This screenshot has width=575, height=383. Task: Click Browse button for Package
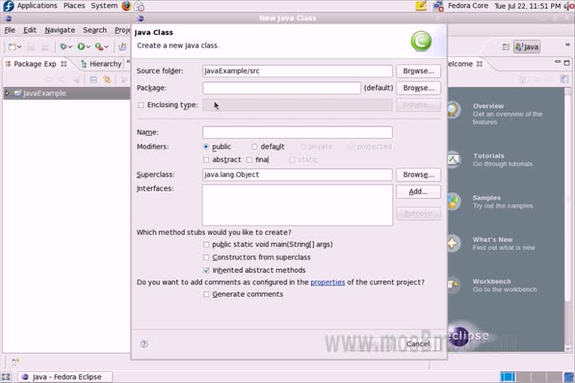click(x=418, y=88)
